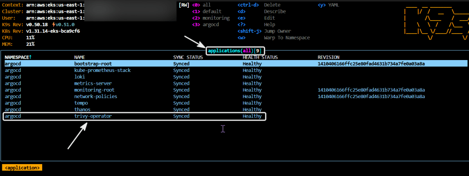Select the metrics-server application name
This screenshot has width=469, height=176.
coord(93,83)
